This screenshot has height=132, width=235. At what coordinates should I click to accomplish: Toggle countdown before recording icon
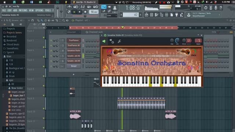click(x=82, y=7)
